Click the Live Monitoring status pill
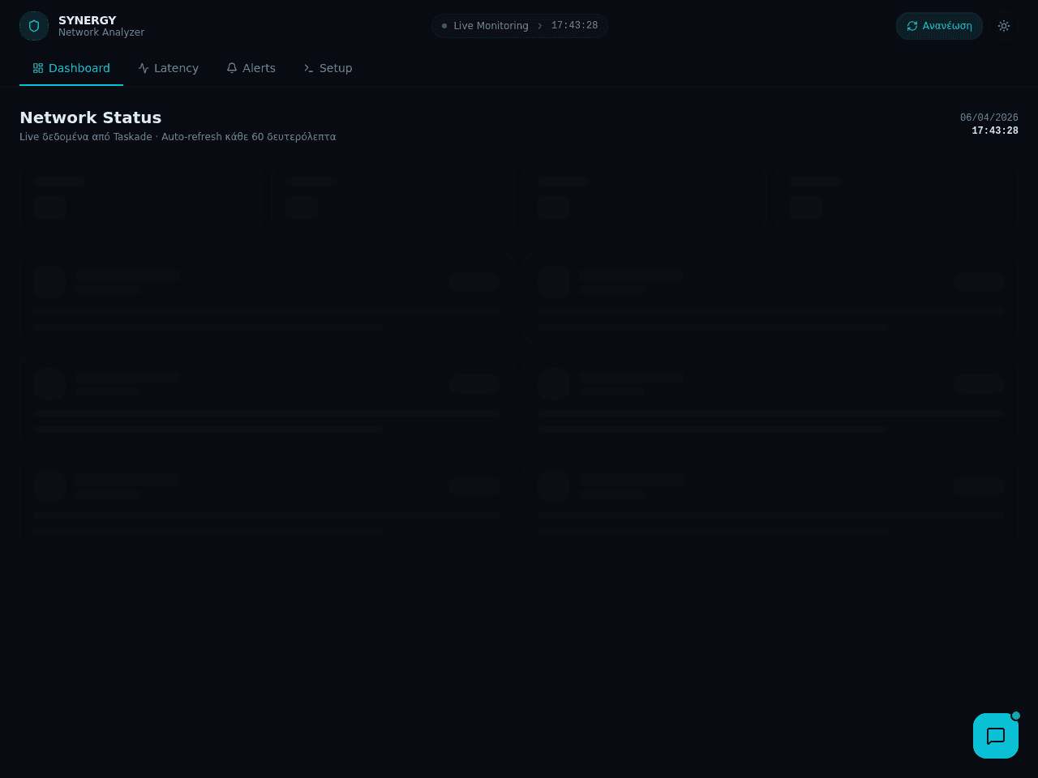Screen dimensions: 1038x778 click(x=520, y=26)
